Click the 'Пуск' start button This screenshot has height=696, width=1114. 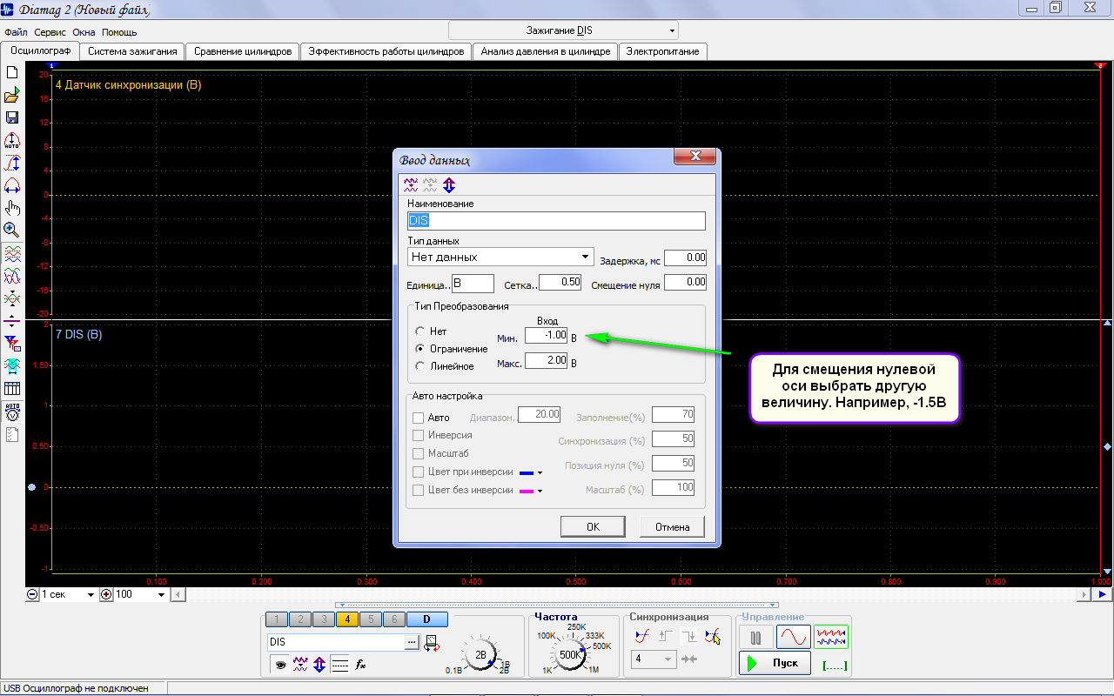tap(774, 663)
